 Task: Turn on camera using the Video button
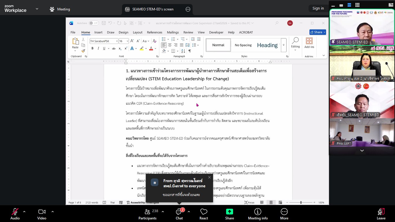pyautogui.click(x=42, y=214)
